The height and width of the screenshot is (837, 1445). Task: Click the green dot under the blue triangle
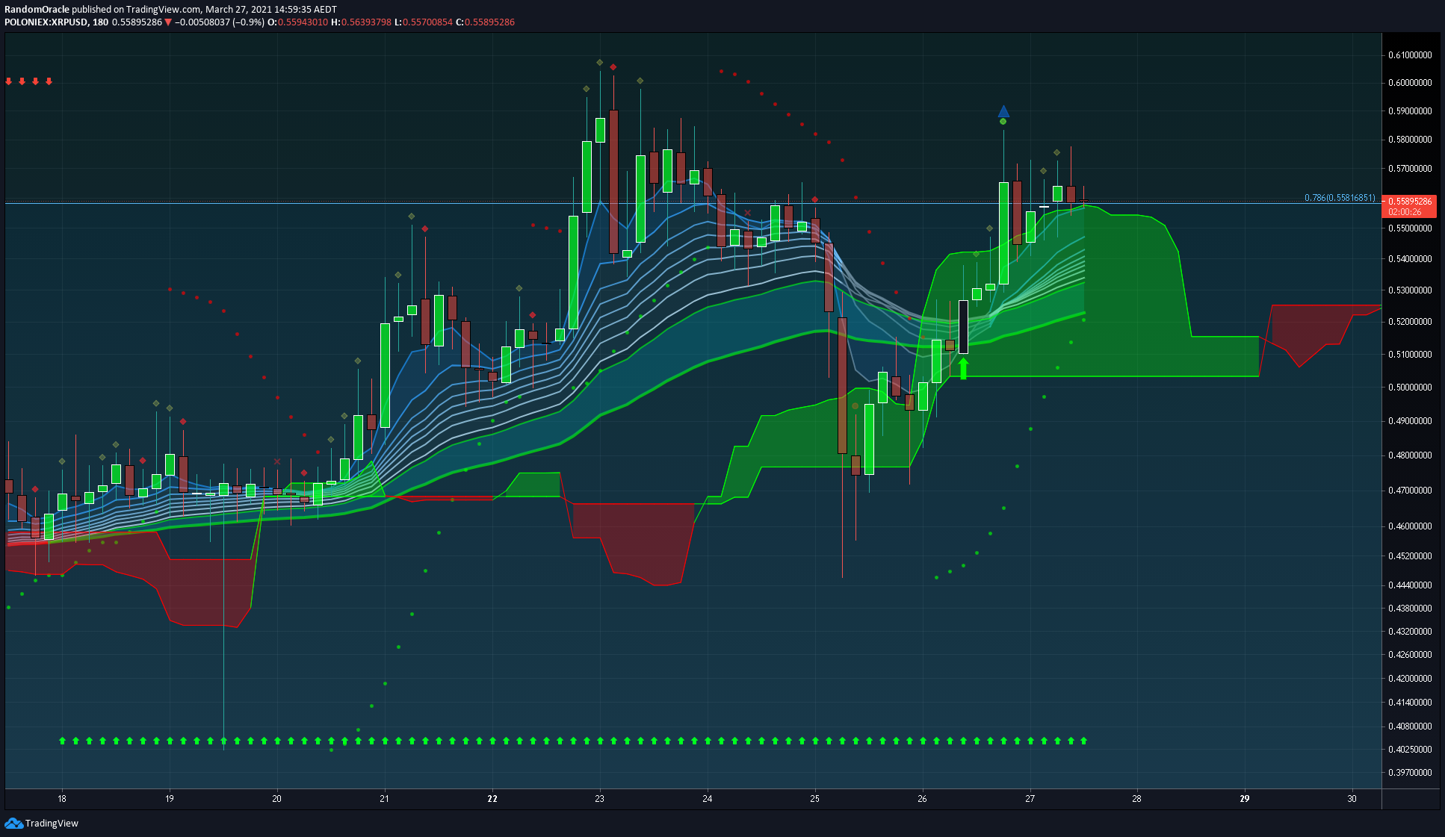point(1003,122)
